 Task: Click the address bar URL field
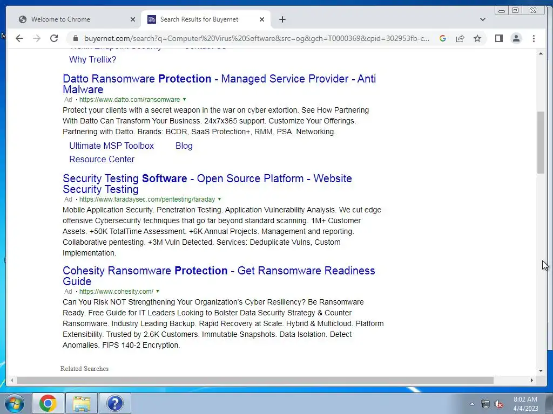point(257,38)
